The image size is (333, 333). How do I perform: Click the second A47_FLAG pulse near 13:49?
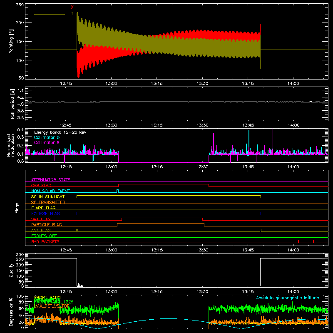click(261, 231)
